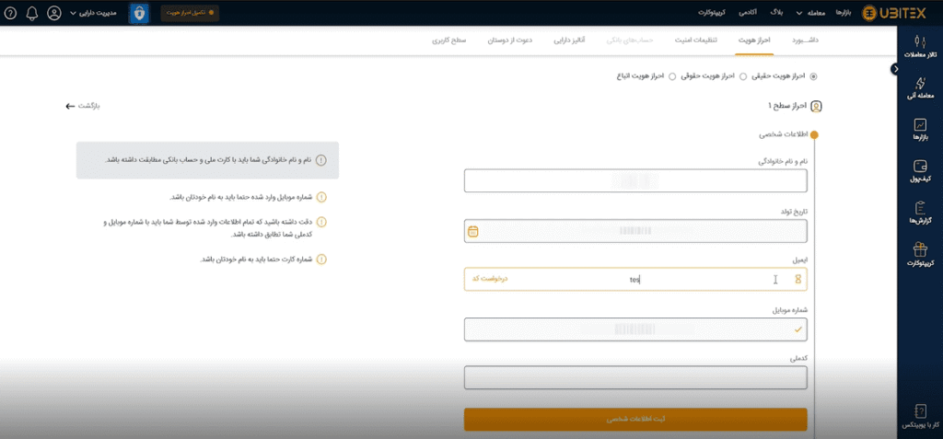
Task: Switch to the تنظیمات امنیت tab
Action: (x=696, y=40)
